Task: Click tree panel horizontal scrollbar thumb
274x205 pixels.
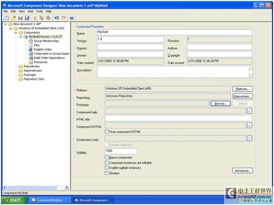Action: click(32, 188)
